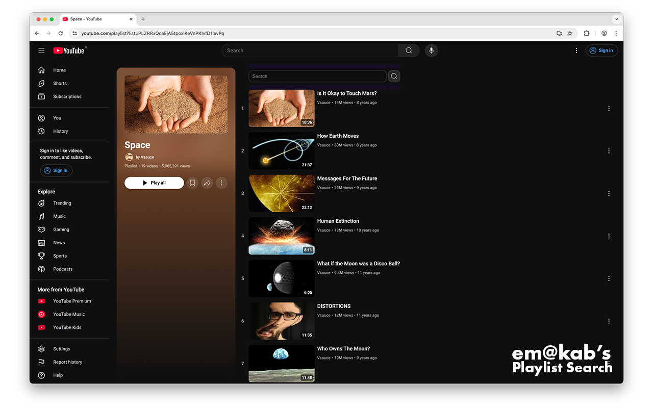Open the Messages For The Future thumbnail
653x408 pixels.
tap(282, 193)
